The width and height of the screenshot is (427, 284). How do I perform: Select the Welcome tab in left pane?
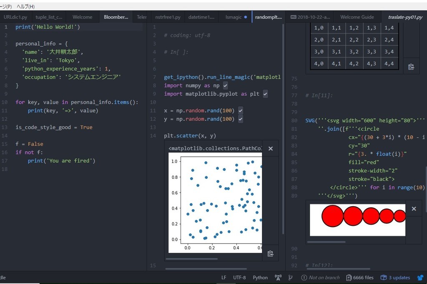pyautogui.click(x=82, y=17)
